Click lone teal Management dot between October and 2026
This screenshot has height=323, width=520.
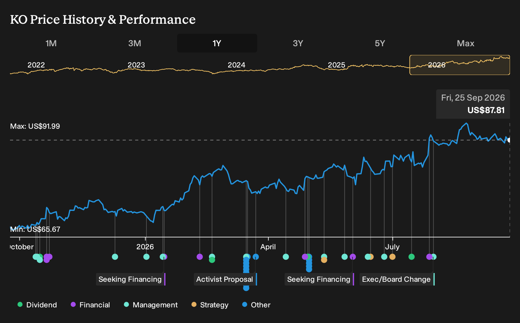tap(115, 257)
